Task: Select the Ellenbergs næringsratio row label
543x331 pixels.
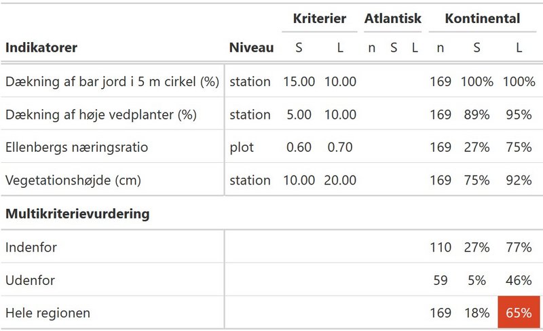Action: (x=77, y=147)
